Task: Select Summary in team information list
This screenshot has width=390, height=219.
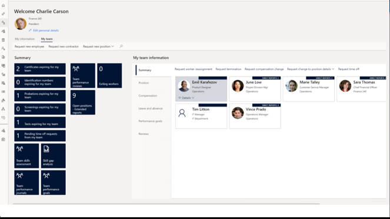Action: (153, 70)
